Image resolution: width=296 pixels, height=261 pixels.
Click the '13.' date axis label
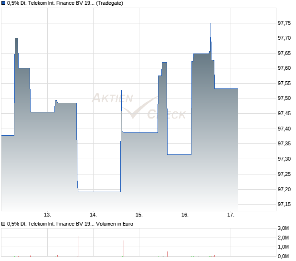(48, 215)
